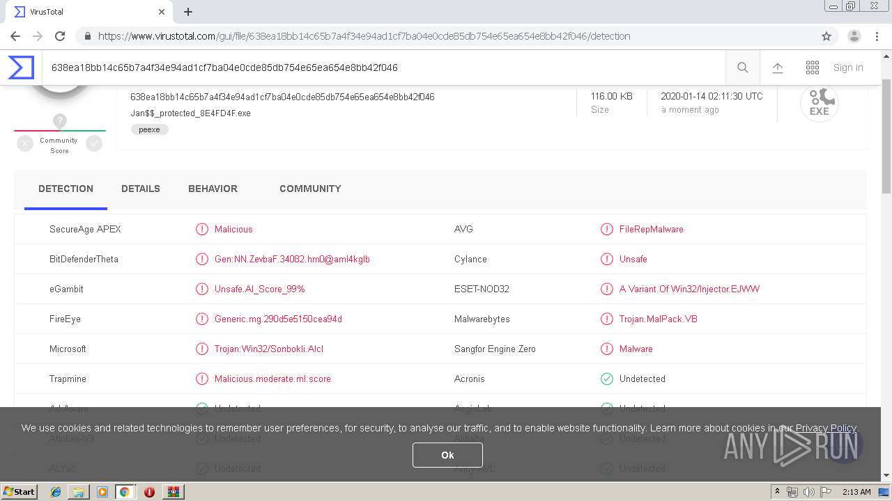
Task: Open media player from taskbar
Action: tap(102, 492)
